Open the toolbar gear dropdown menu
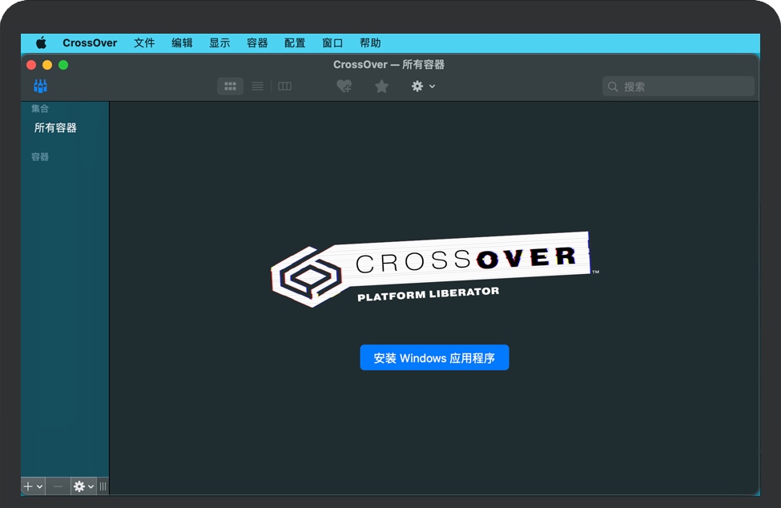781x508 pixels. tap(422, 86)
